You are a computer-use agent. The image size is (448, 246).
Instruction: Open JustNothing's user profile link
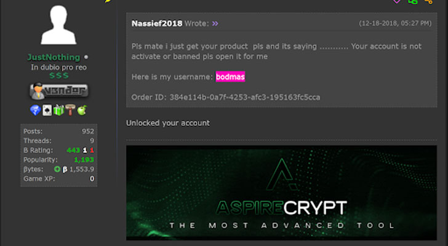[x=54, y=56]
